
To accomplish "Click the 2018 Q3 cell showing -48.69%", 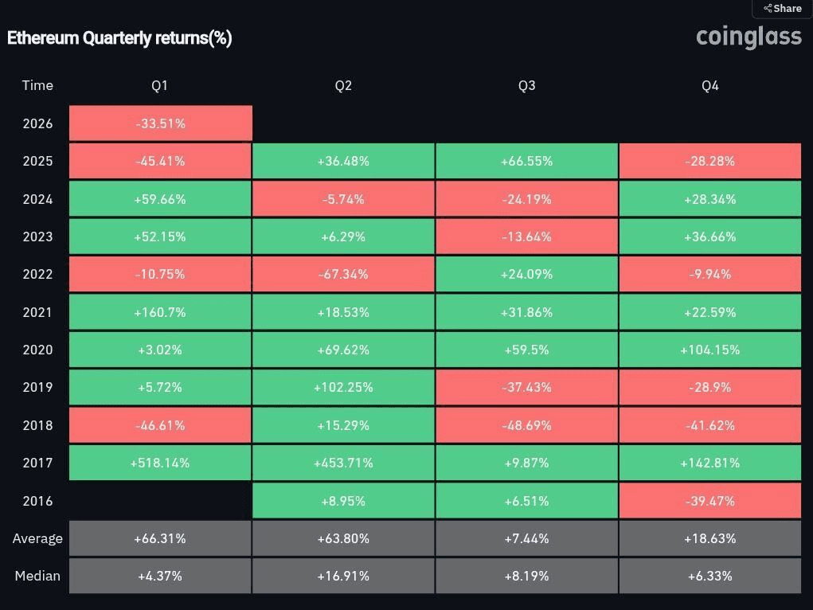I will click(526, 425).
